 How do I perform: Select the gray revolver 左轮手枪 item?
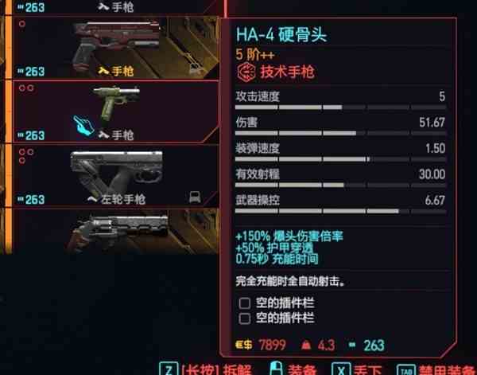(x=115, y=175)
